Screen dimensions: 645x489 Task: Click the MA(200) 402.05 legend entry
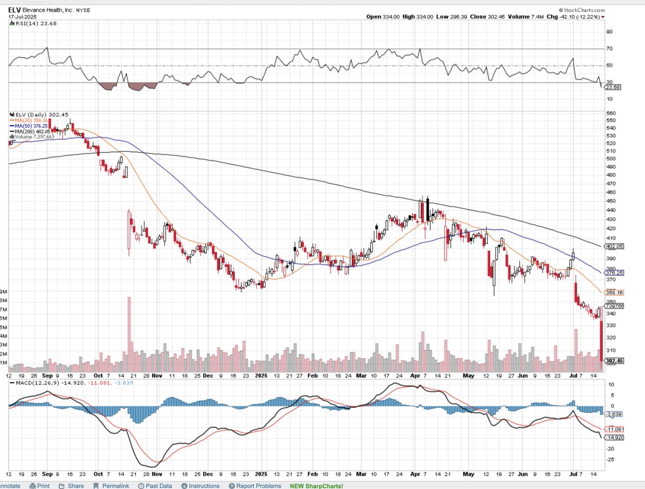[x=32, y=132]
